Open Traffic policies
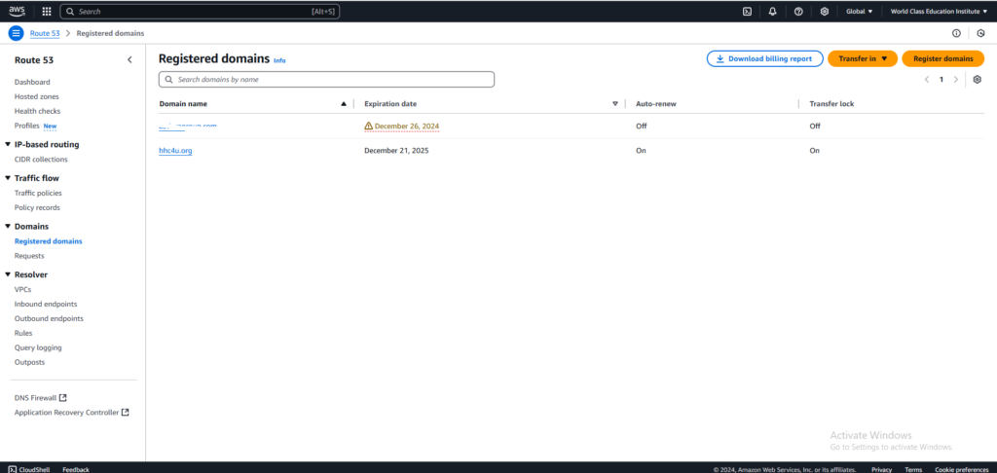 pos(38,194)
